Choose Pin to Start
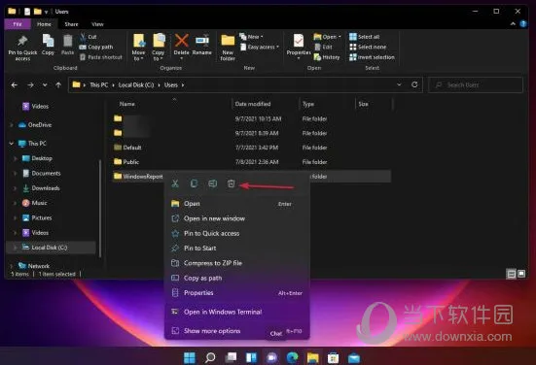This screenshot has width=536, height=365. [237, 248]
